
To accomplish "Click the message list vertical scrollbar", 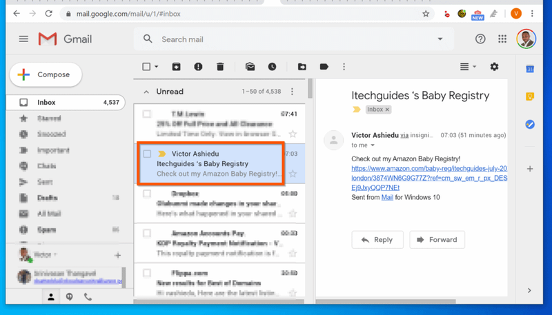I will coord(310,88).
